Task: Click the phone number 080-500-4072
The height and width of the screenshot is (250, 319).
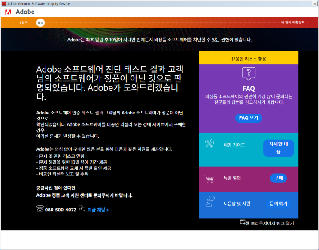Action: coord(61,210)
